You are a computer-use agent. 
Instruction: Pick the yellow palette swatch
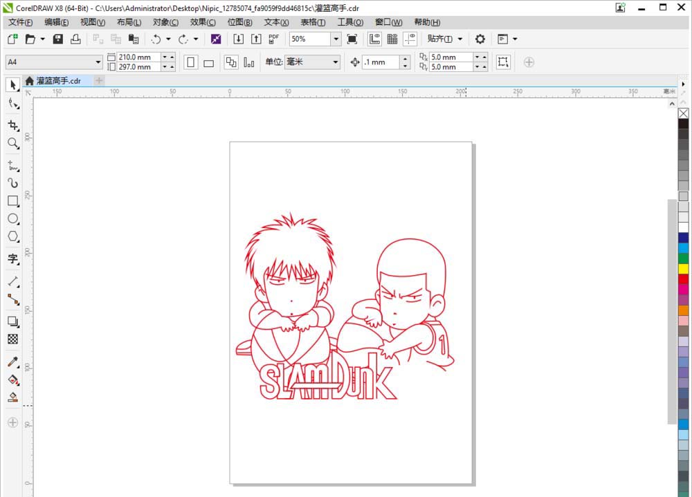pyautogui.click(x=683, y=269)
